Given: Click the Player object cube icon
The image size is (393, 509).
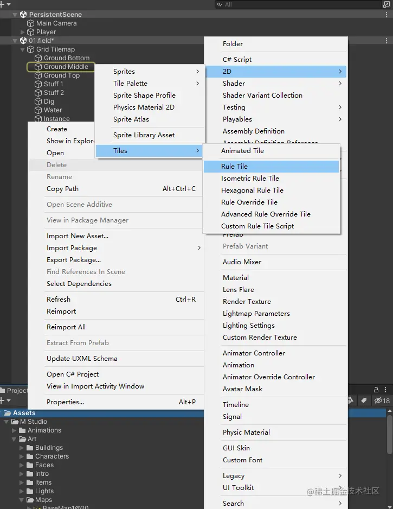Looking at the screenshot, I should pos(30,32).
